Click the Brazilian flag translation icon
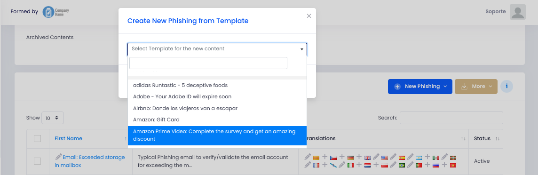This screenshot has width=538, height=175. click(402, 166)
